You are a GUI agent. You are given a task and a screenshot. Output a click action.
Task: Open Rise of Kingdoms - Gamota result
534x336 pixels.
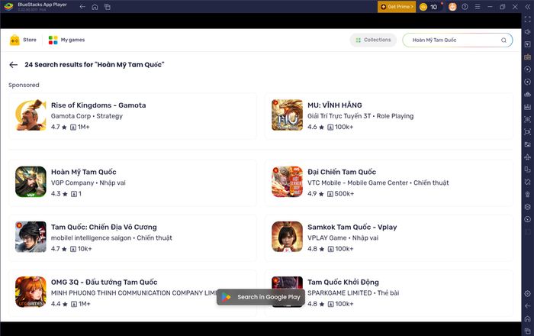133,116
